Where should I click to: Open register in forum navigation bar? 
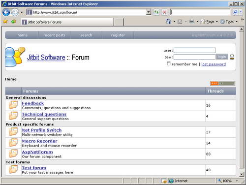point(118,35)
